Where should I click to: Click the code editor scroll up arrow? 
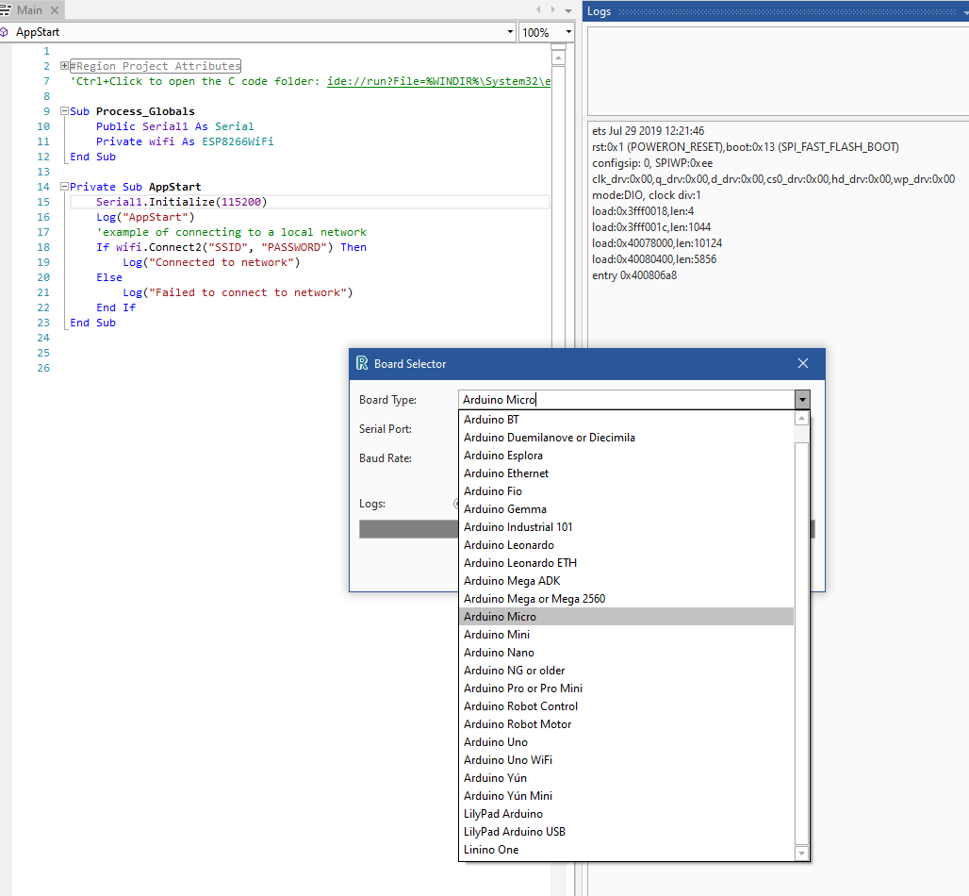(x=559, y=58)
